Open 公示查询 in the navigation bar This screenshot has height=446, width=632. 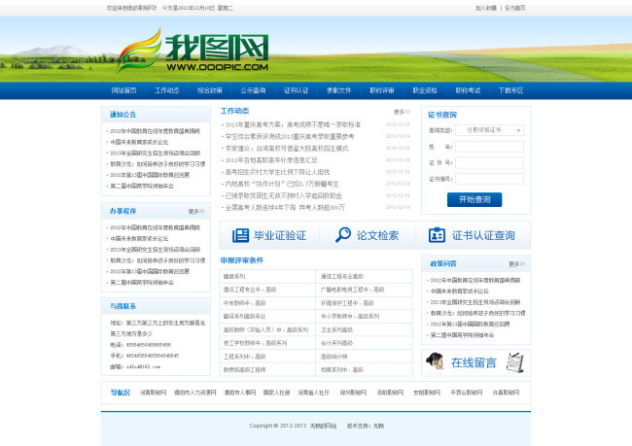pyautogui.click(x=253, y=90)
